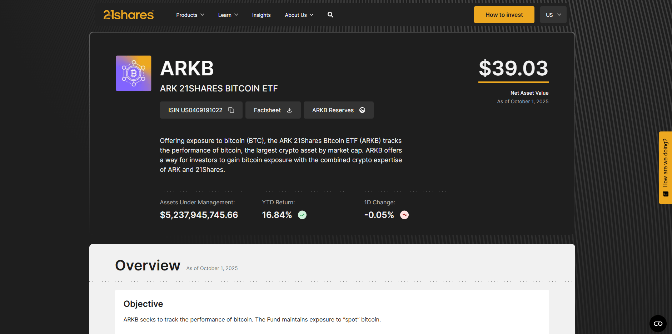Open ARKB Reserves
The height and width of the screenshot is (334, 672).
pos(339,110)
